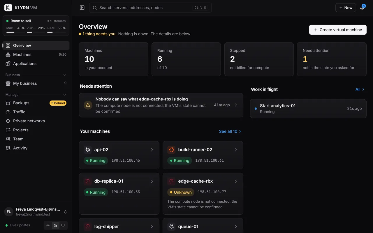Open Applications in the sidebar
The height and width of the screenshot is (233, 373).
36,63
